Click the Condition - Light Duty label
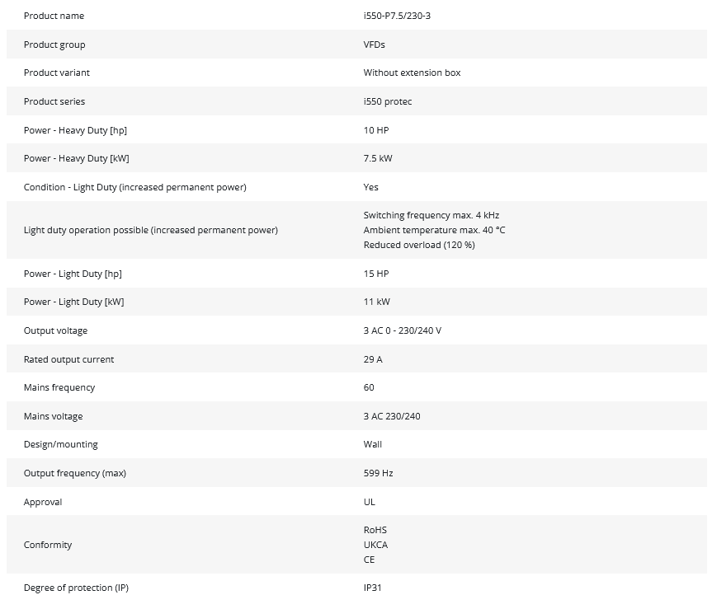The image size is (712, 609). point(134,187)
